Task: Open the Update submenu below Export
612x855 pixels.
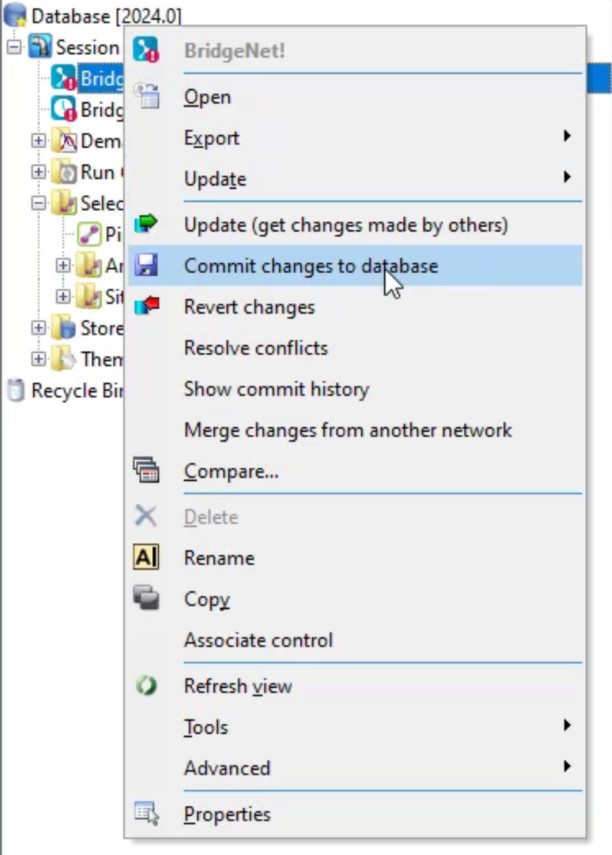Action: [355, 179]
